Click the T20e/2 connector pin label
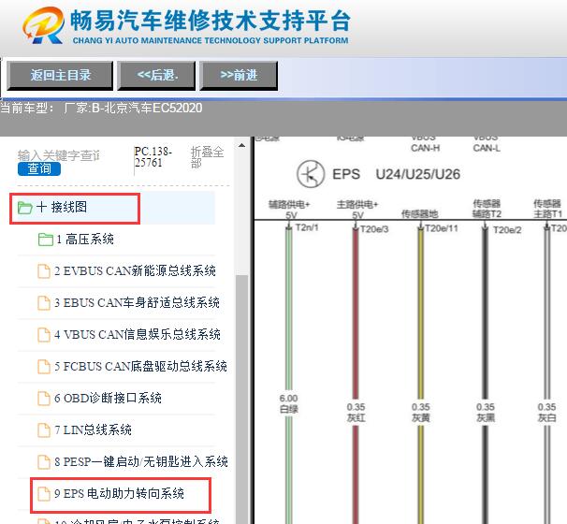The height and width of the screenshot is (524, 567). [507, 230]
